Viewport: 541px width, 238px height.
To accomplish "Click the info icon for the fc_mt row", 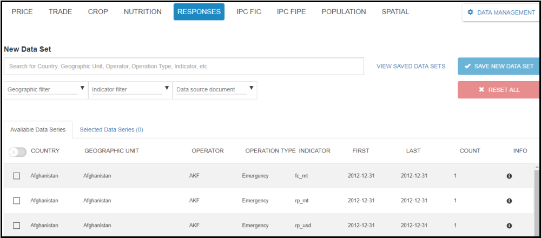I will (509, 176).
